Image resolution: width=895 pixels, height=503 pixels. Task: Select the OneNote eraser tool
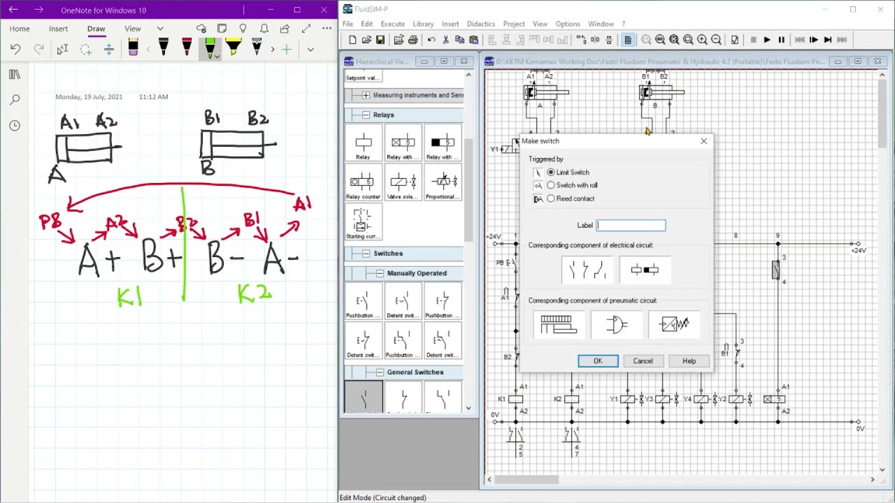pyautogui.click(x=133, y=48)
